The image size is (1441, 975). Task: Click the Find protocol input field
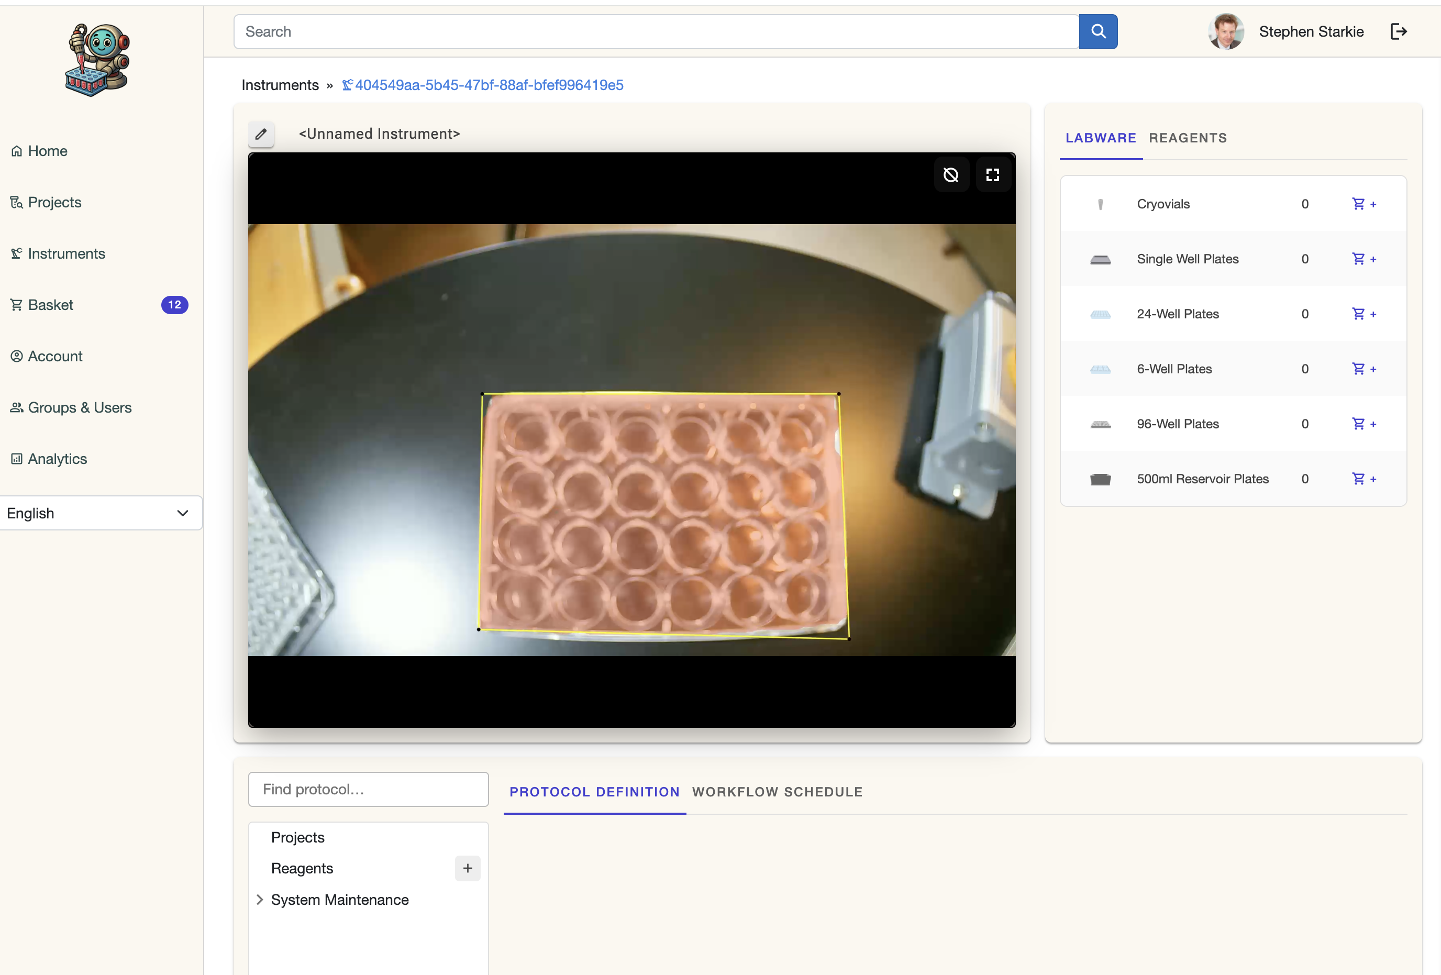[368, 789]
